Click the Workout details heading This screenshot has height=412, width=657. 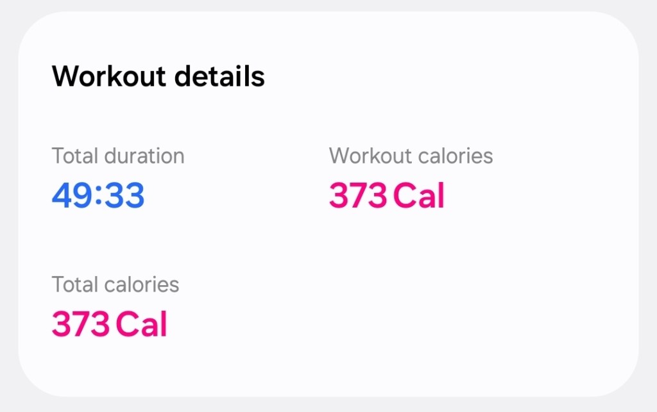158,77
